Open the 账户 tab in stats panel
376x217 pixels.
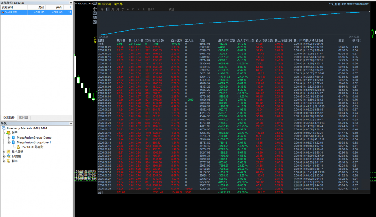[151, 9]
